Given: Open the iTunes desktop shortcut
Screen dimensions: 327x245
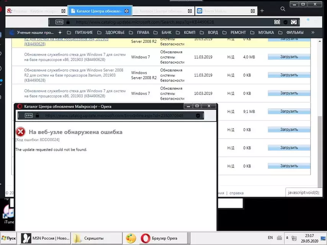Looking at the screenshot, I should [x=8, y=214].
